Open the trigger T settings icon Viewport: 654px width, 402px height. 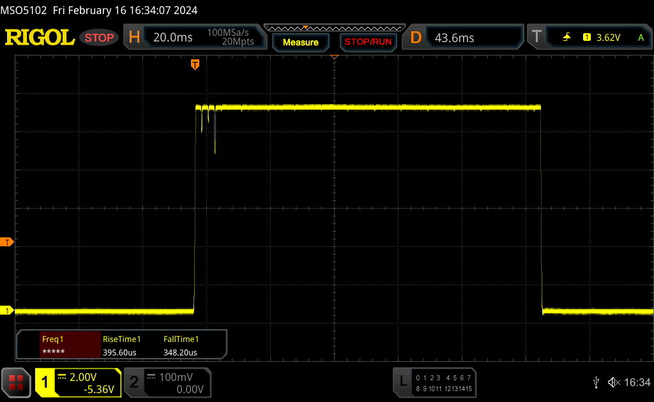click(x=536, y=37)
